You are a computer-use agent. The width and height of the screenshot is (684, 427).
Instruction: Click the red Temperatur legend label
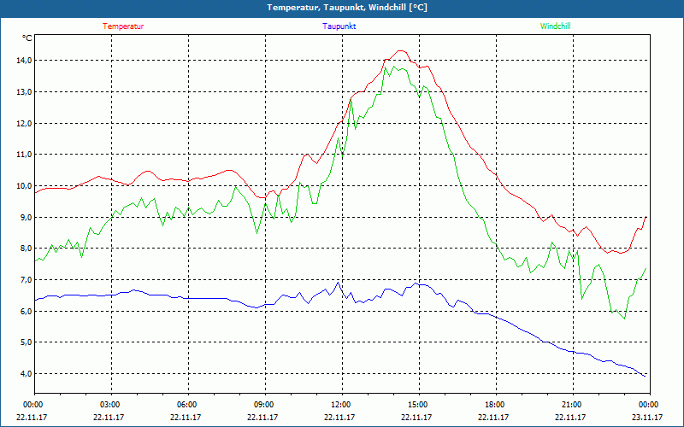[x=123, y=26]
